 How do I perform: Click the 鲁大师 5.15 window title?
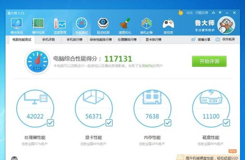(16, 13)
